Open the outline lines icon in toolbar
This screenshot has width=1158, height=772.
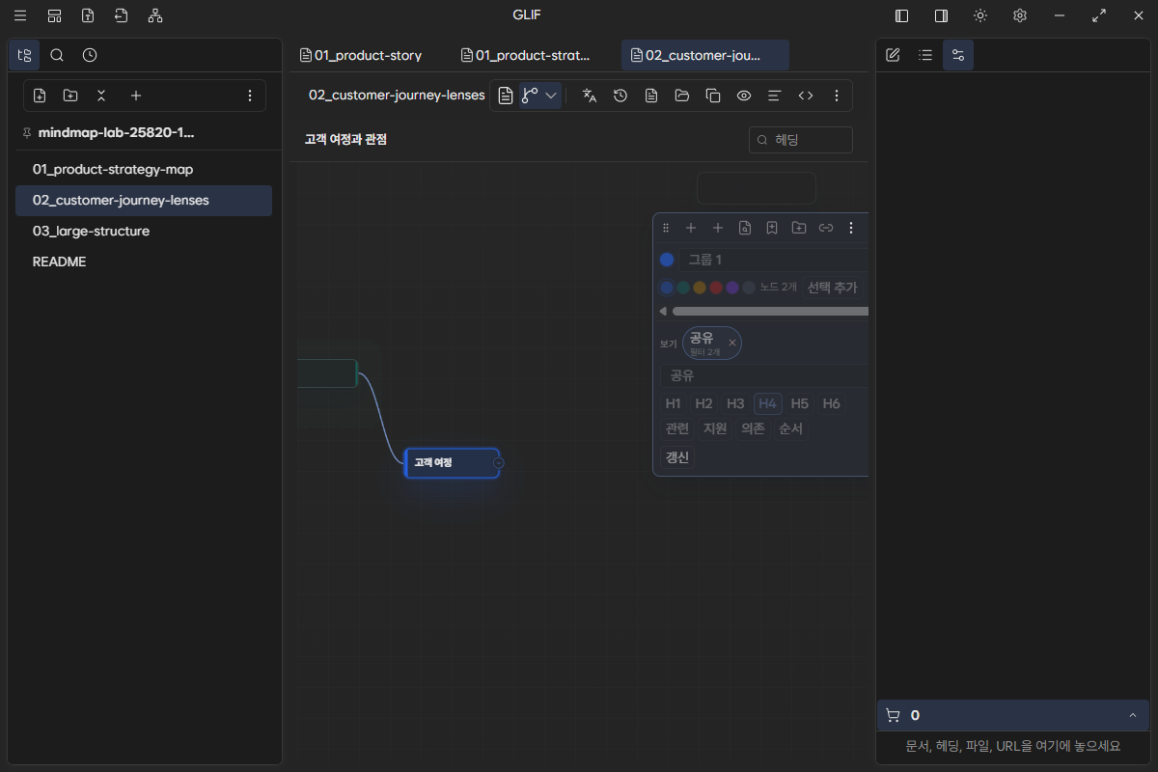coord(774,96)
